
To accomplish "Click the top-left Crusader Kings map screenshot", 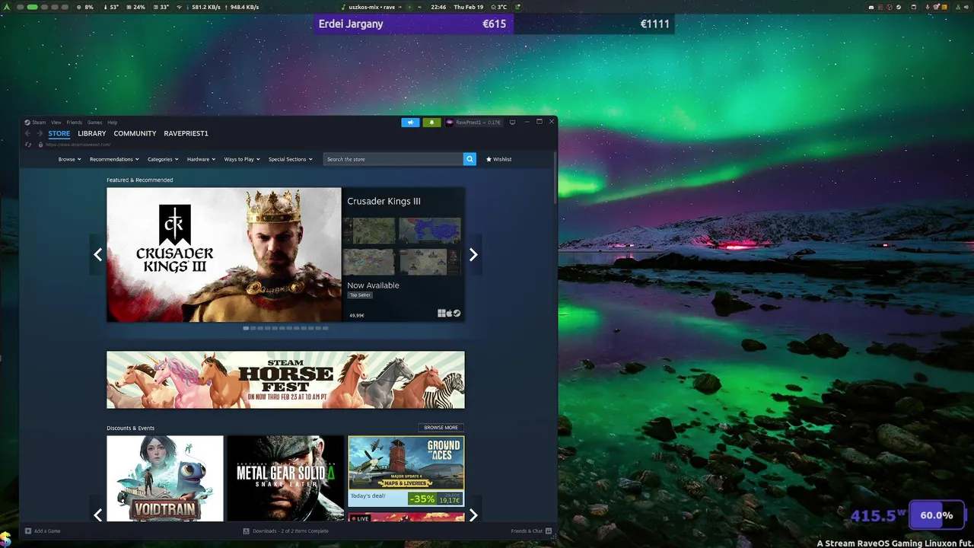I will 369,231.
